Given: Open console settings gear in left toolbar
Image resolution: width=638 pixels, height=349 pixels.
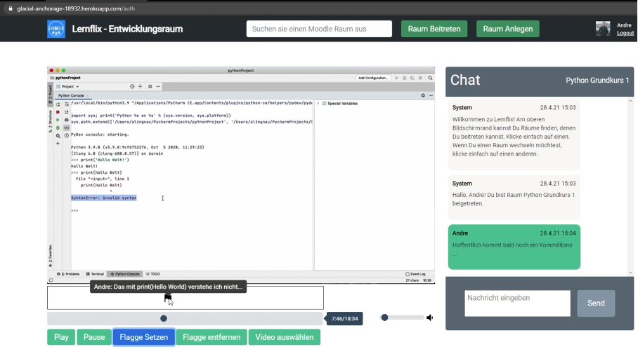Looking at the screenshot, I should click(58, 135).
